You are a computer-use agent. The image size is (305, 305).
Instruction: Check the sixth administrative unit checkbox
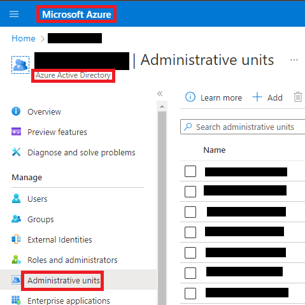coord(190,273)
